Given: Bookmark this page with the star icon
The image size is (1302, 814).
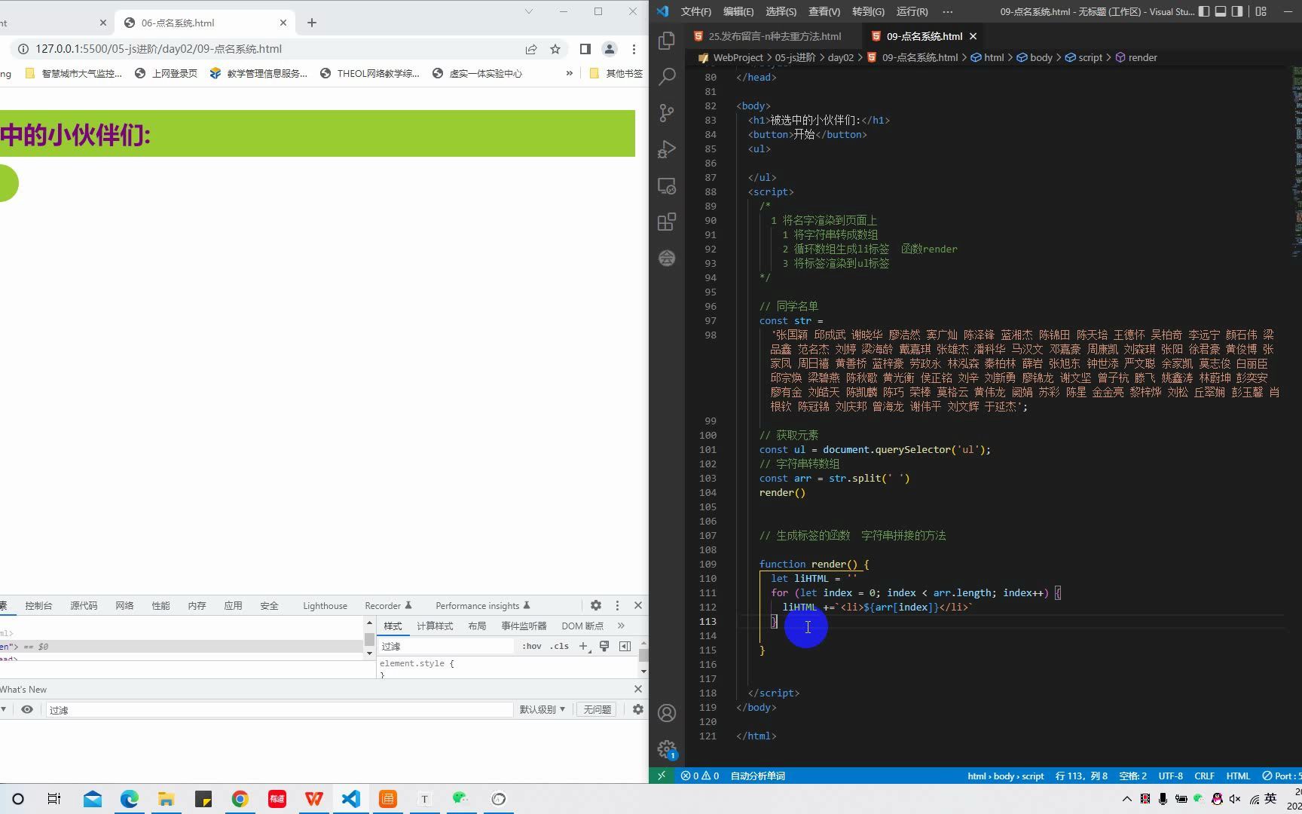Looking at the screenshot, I should 555,49.
